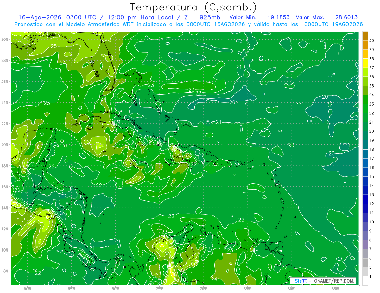Click the '14N' latitude axis label

click(4, 208)
